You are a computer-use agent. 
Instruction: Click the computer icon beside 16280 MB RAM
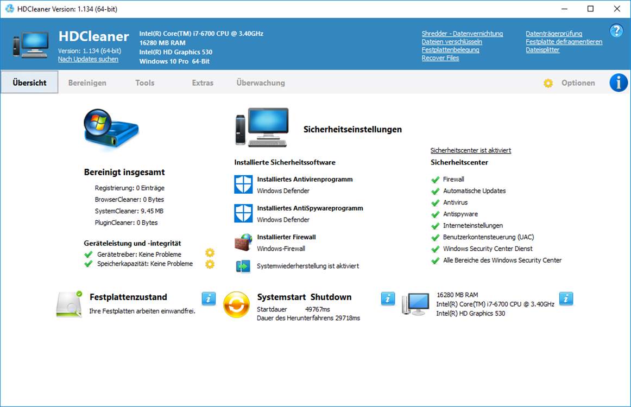[x=415, y=304]
